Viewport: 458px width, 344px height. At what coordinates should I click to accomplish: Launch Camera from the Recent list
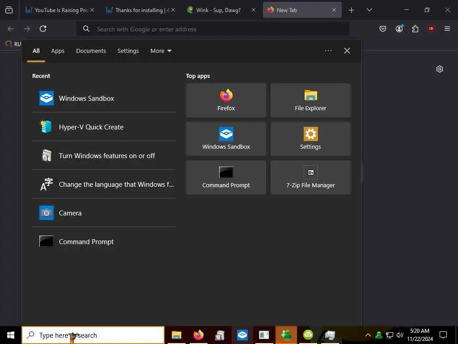point(104,213)
